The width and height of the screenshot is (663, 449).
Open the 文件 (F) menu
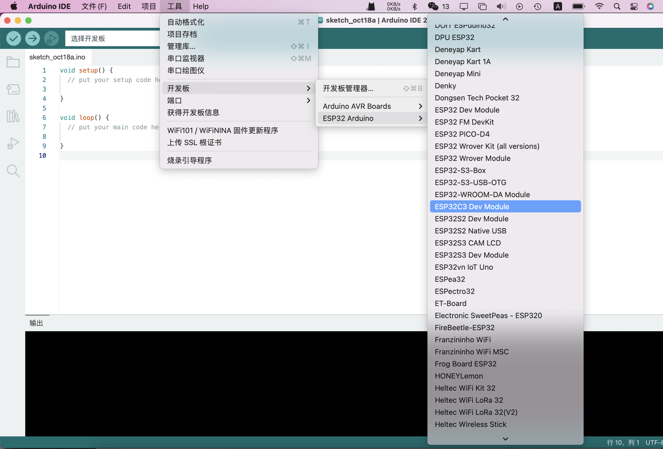94,6
